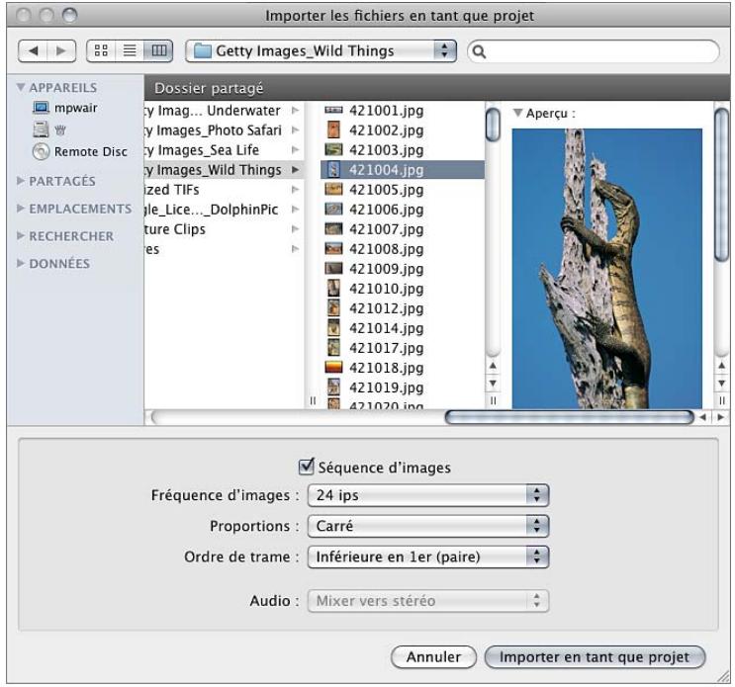Click thumbnail icon of 421010.jpg
This screenshot has height=687, width=735.
(333, 288)
